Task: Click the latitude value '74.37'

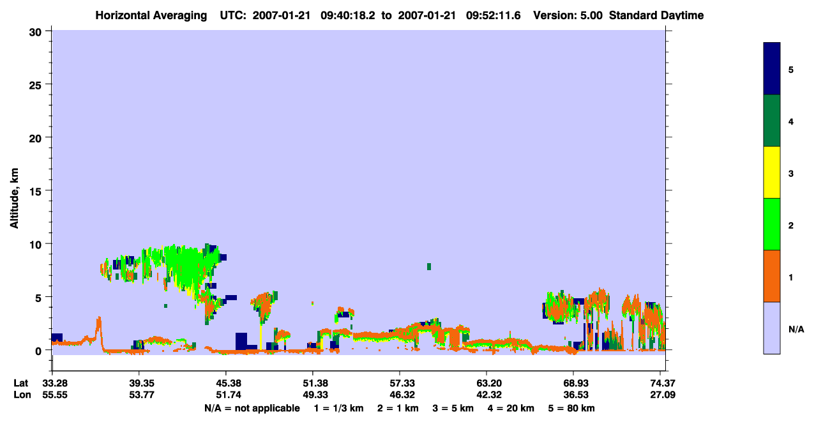Action: point(663,383)
